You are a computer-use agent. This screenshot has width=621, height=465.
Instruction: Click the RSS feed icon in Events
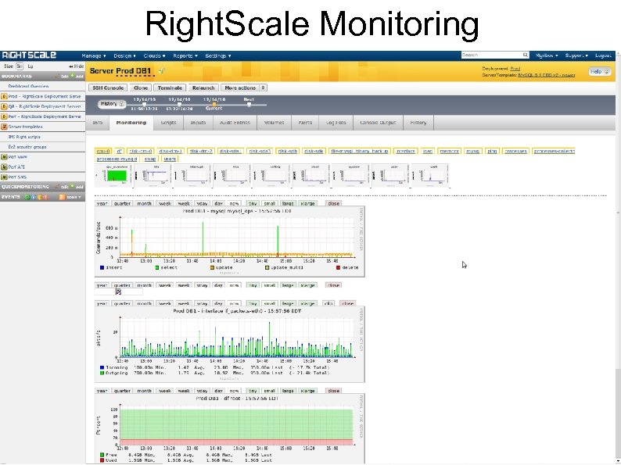[x=62, y=197]
